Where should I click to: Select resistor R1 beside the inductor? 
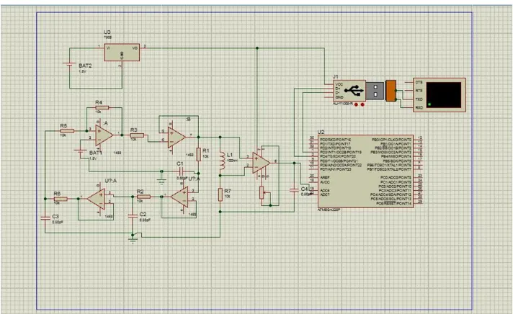[199, 154]
